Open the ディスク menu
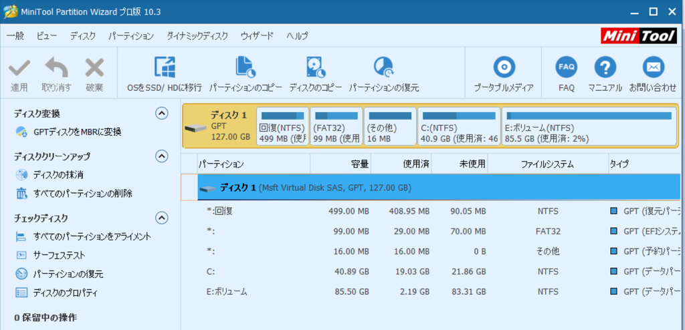 (x=82, y=36)
